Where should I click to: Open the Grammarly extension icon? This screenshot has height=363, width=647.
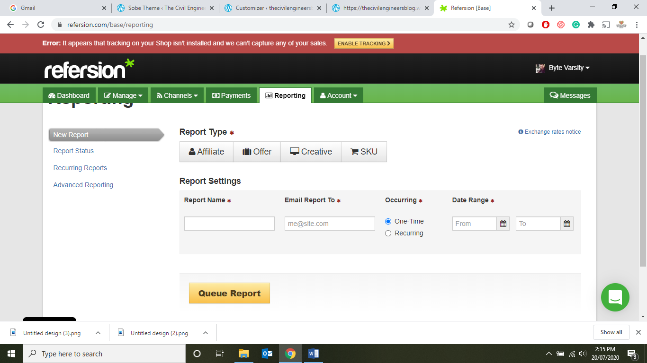[576, 25]
